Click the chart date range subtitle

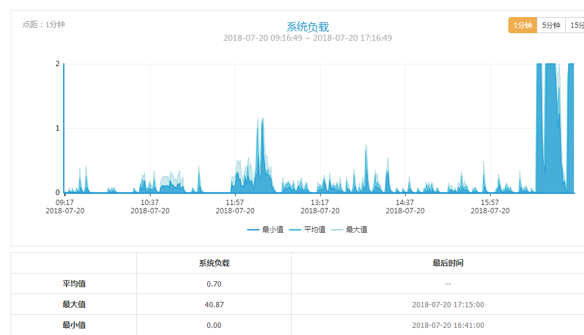307,38
